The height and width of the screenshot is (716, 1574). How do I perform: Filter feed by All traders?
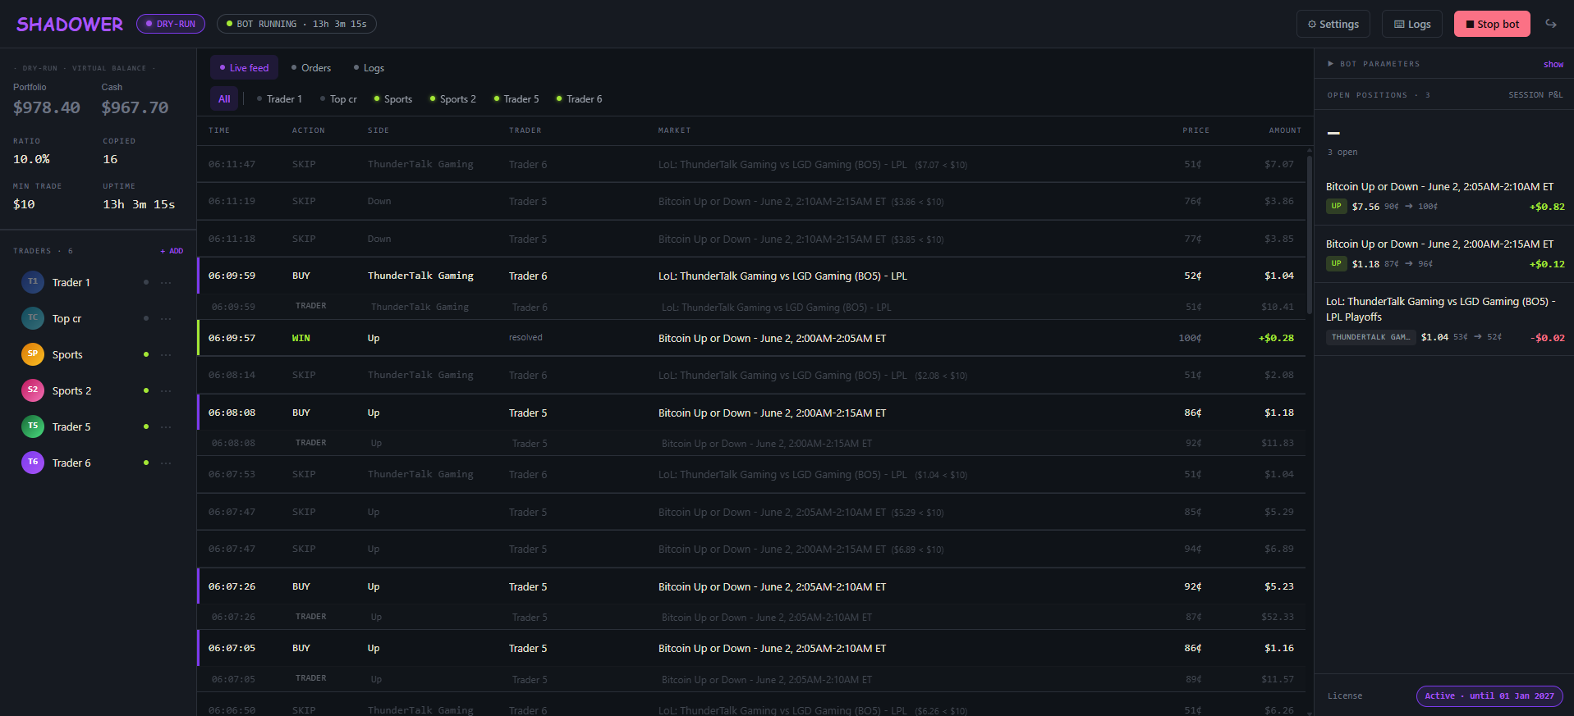point(224,99)
